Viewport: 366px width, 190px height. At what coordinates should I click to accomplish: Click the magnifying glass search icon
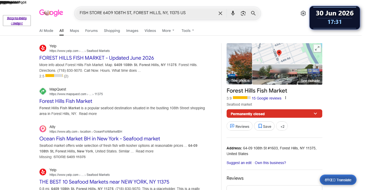click(253, 13)
